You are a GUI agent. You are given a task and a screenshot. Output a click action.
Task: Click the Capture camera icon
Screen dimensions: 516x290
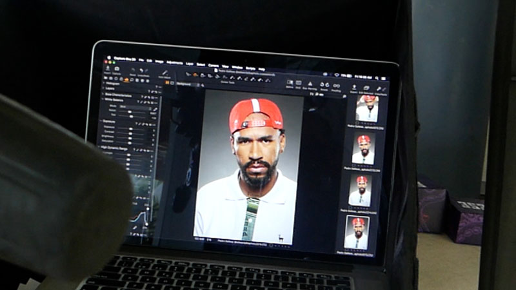(x=117, y=69)
